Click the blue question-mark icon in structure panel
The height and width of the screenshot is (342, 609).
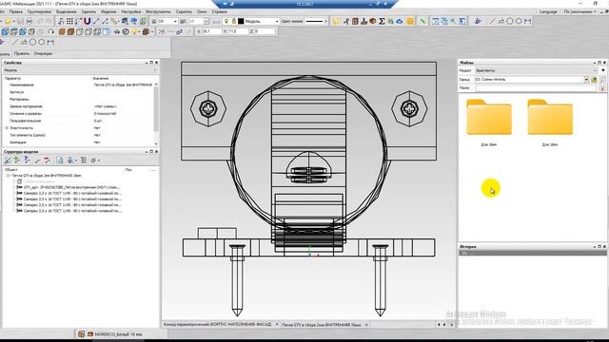pyautogui.click(x=26, y=160)
